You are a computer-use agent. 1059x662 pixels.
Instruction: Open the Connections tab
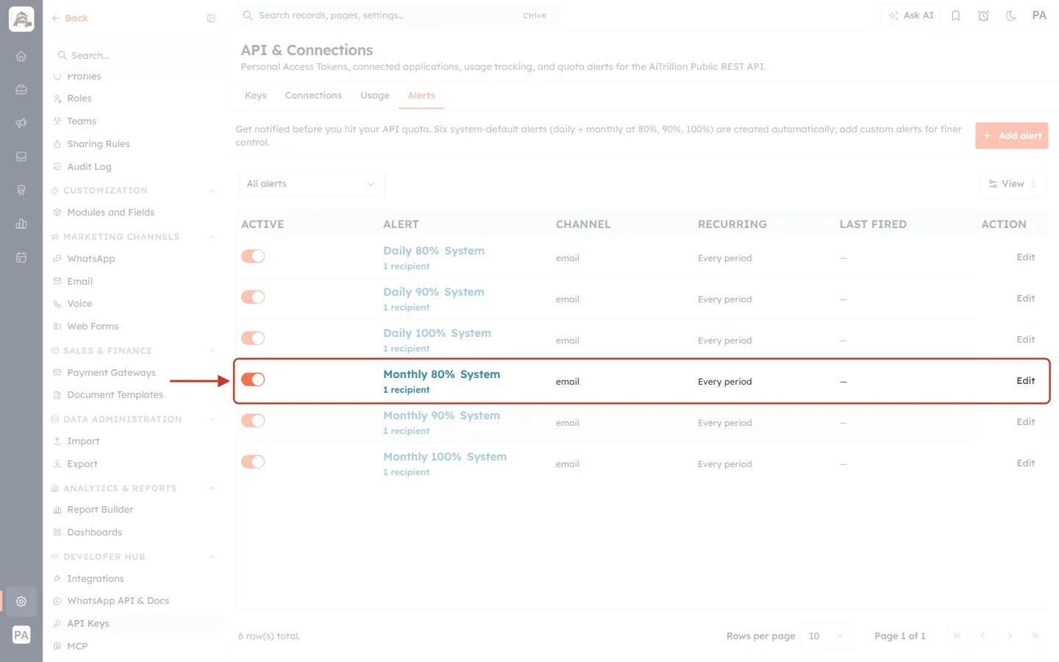pyautogui.click(x=313, y=96)
